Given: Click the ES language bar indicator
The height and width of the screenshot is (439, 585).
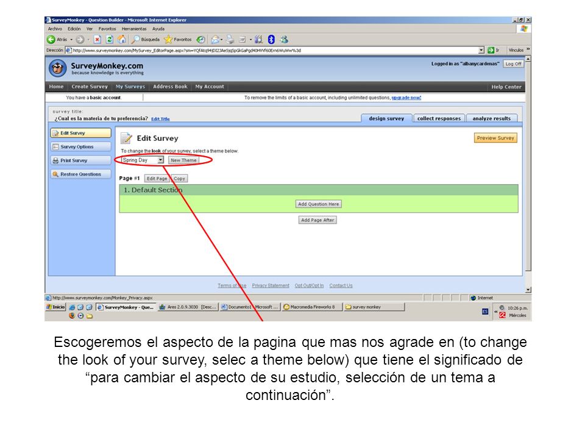Looking at the screenshot, I should 485,312.
